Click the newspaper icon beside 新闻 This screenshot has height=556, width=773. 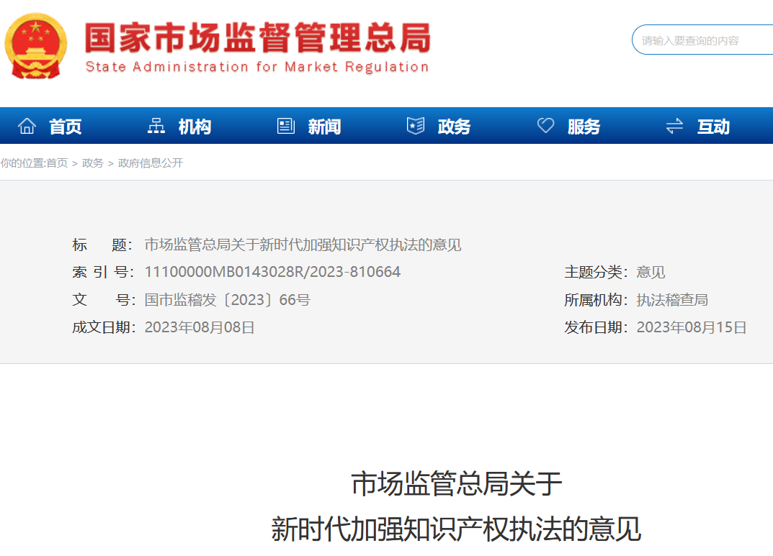pos(286,127)
